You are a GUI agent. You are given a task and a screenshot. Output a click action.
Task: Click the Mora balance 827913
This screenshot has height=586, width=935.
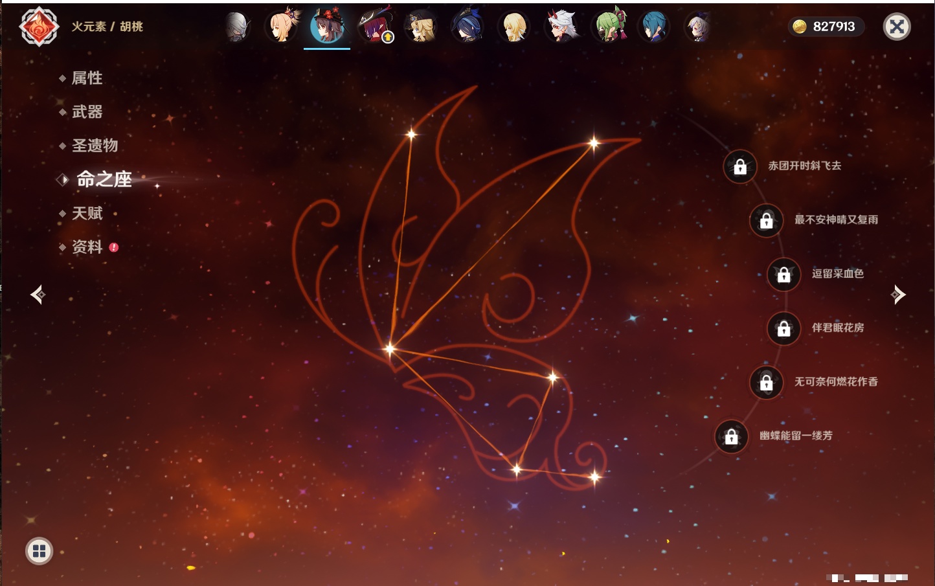pyautogui.click(x=826, y=27)
